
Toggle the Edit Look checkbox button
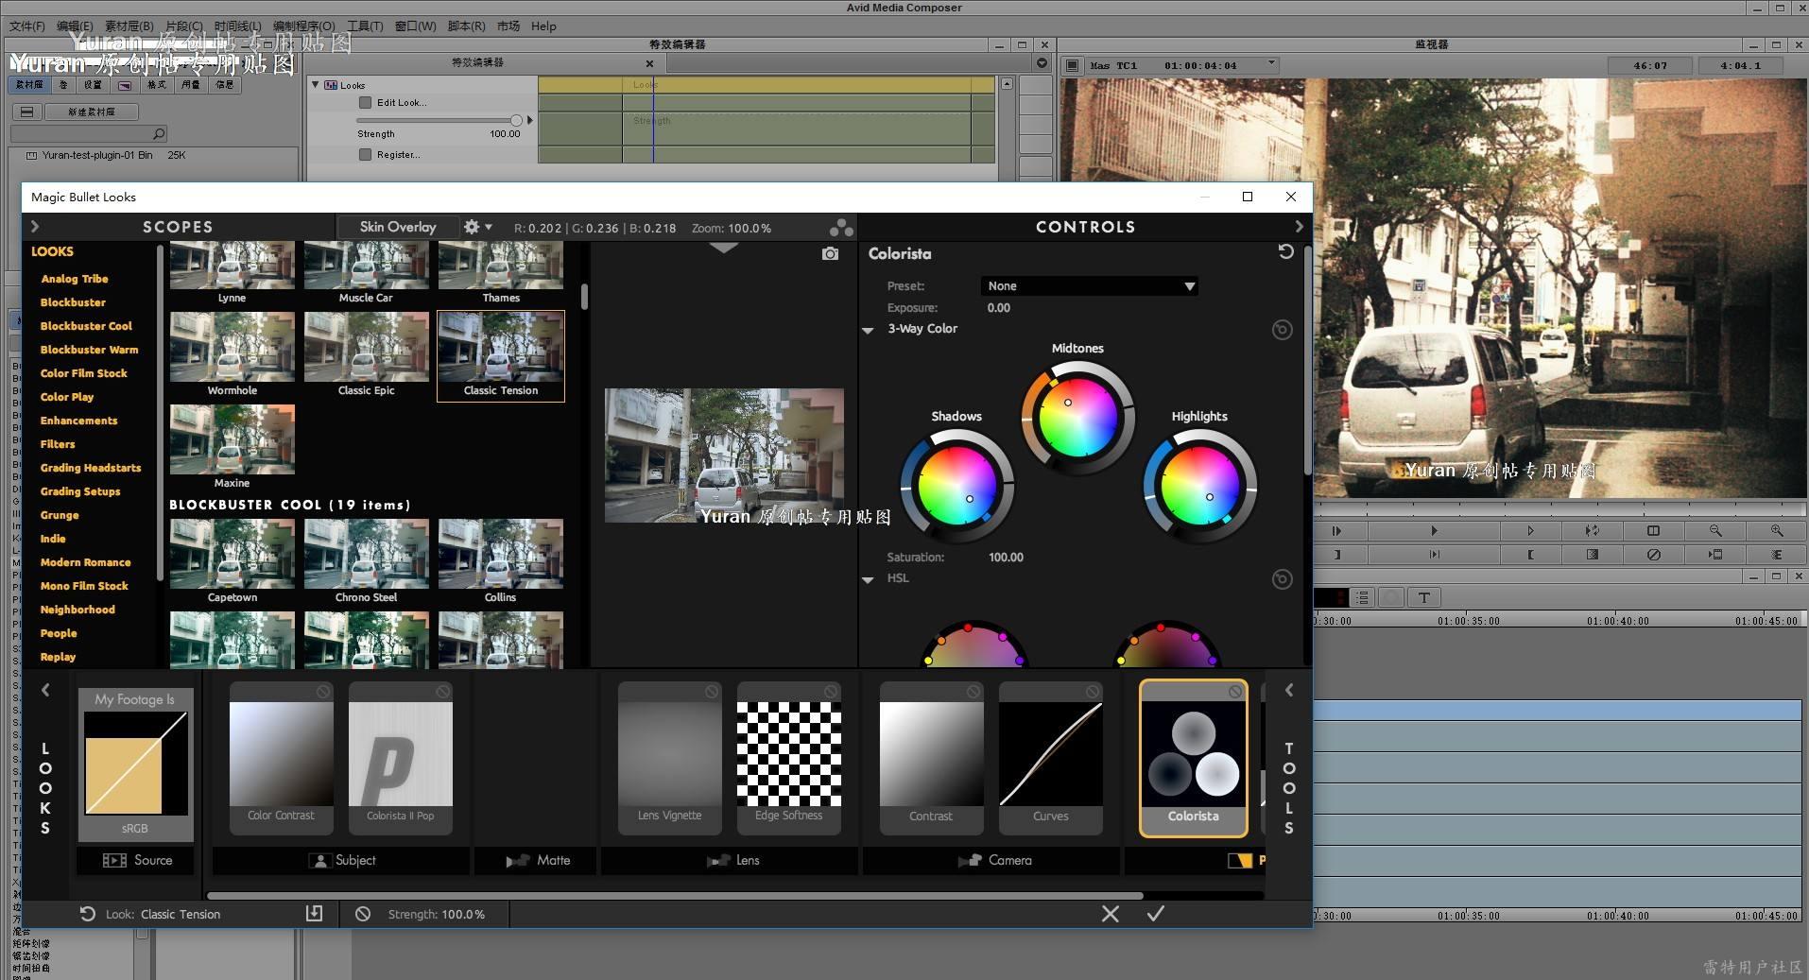click(365, 103)
